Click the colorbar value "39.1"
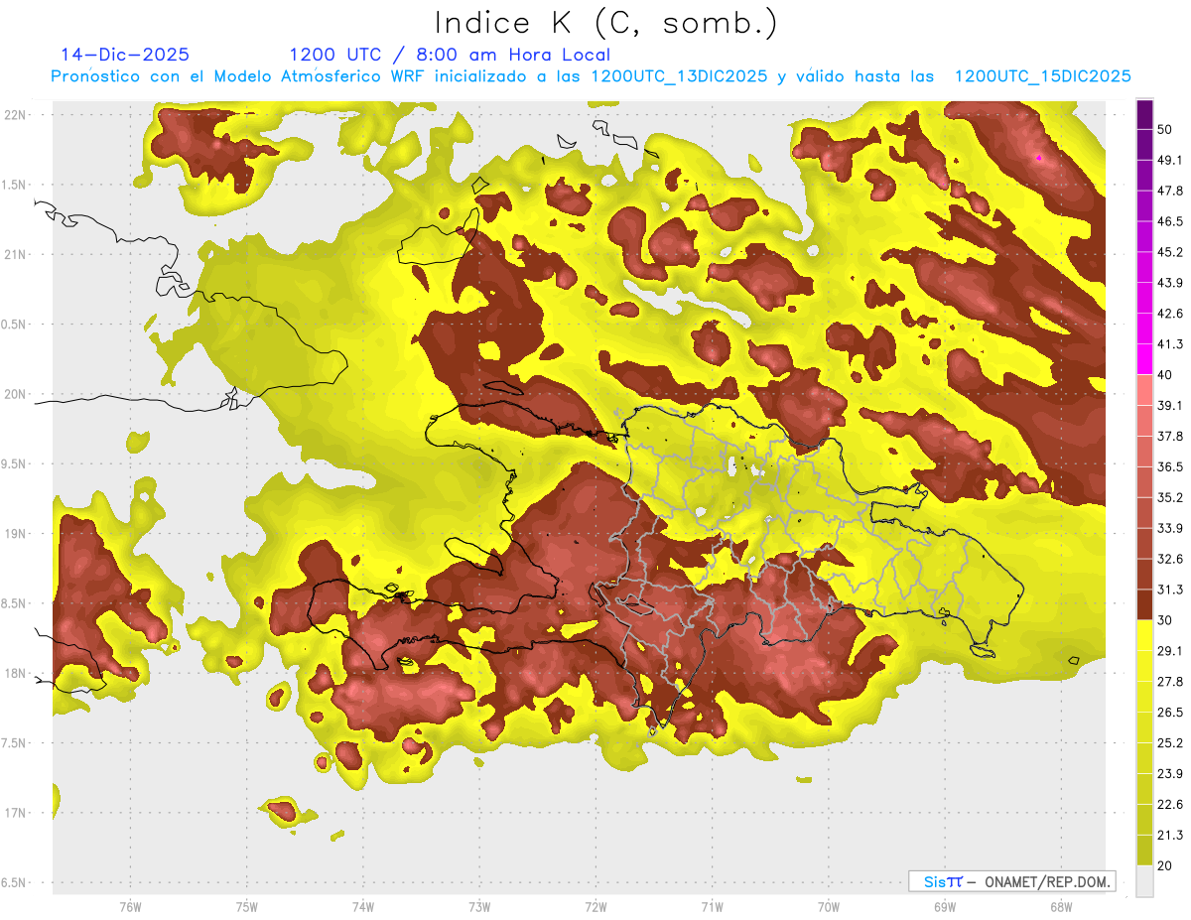 1170,406
